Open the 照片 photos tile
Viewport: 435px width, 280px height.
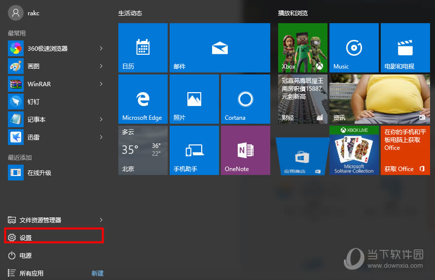(x=194, y=99)
